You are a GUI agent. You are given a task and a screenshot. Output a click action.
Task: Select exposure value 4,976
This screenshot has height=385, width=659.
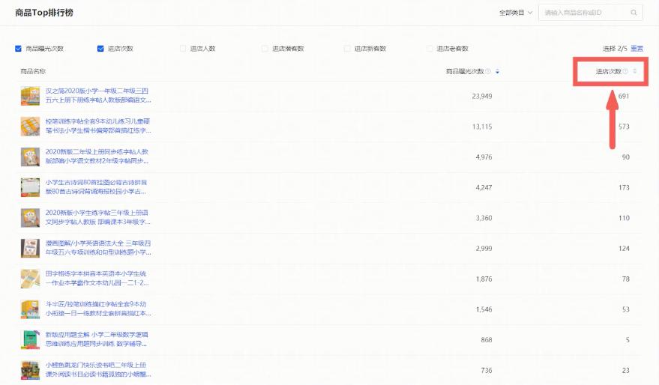click(x=484, y=157)
